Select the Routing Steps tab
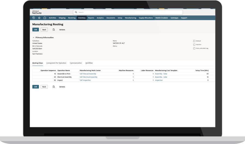This screenshot has height=144, width=245. 38,63
